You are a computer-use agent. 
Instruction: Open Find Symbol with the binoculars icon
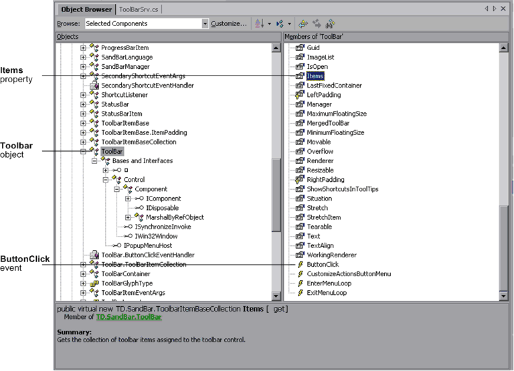point(330,23)
